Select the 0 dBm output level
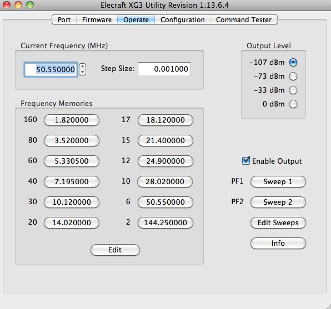The width and height of the screenshot is (331, 309). [x=293, y=104]
